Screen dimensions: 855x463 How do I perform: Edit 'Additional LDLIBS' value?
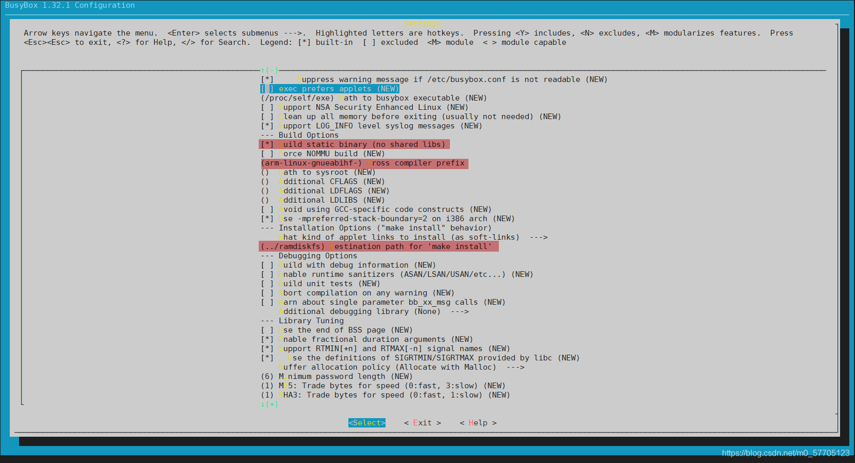click(x=323, y=200)
